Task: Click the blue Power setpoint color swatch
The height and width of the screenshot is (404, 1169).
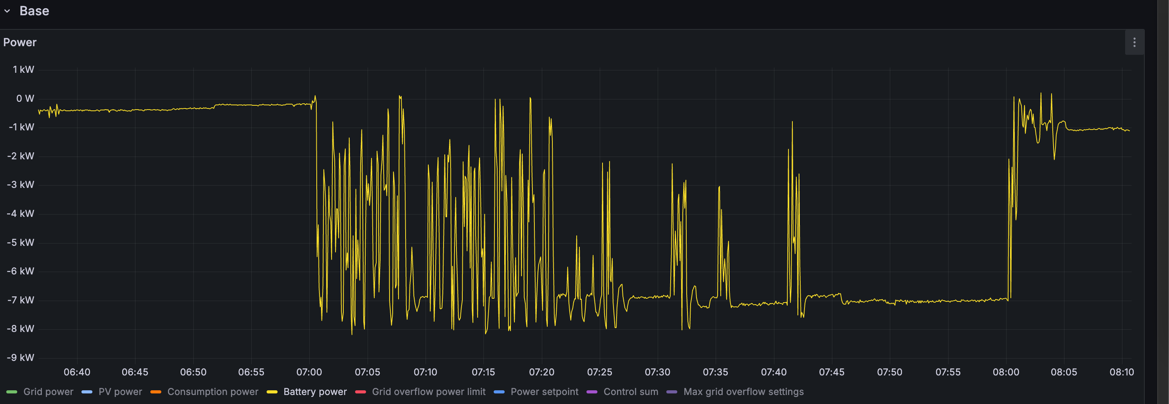Action: pyautogui.click(x=499, y=392)
